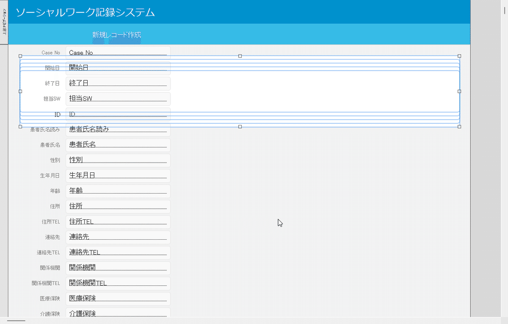
Task: Select the 関係機関 field label
Action: click(50, 268)
